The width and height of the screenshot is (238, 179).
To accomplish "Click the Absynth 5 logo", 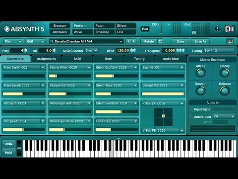I will click(x=24, y=29).
